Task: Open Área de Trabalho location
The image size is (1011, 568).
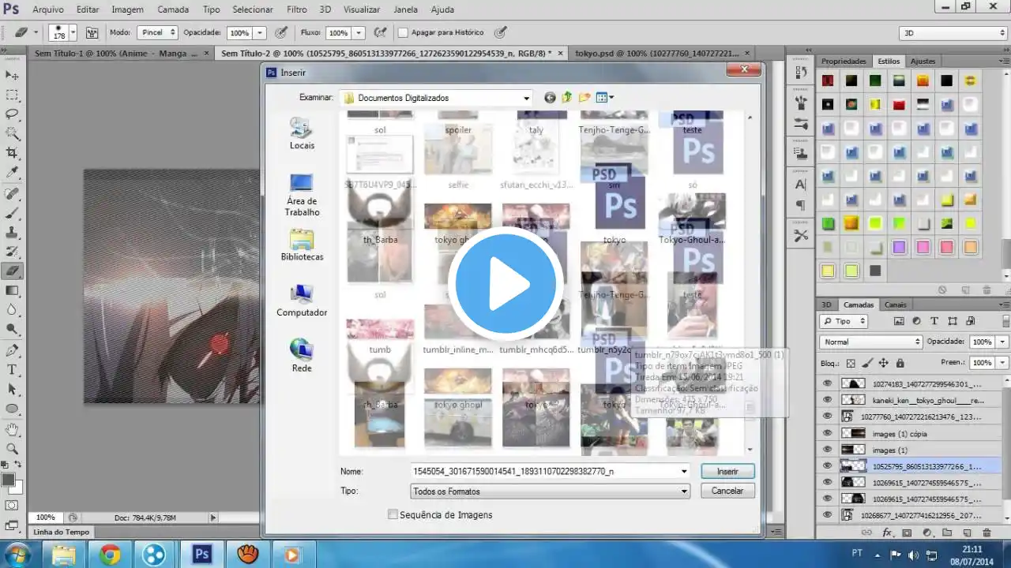Action: pyautogui.click(x=301, y=194)
